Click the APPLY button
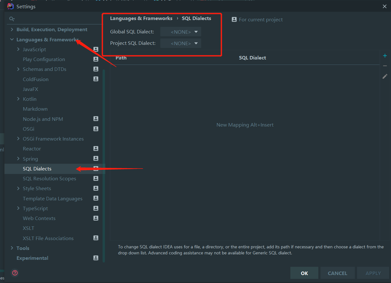Image resolution: width=391 pixels, height=283 pixels. (x=373, y=273)
